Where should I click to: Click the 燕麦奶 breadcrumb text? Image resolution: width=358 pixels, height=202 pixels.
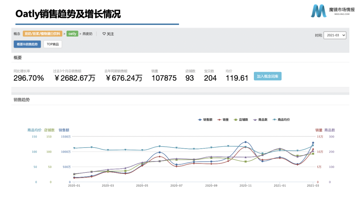click(x=87, y=34)
